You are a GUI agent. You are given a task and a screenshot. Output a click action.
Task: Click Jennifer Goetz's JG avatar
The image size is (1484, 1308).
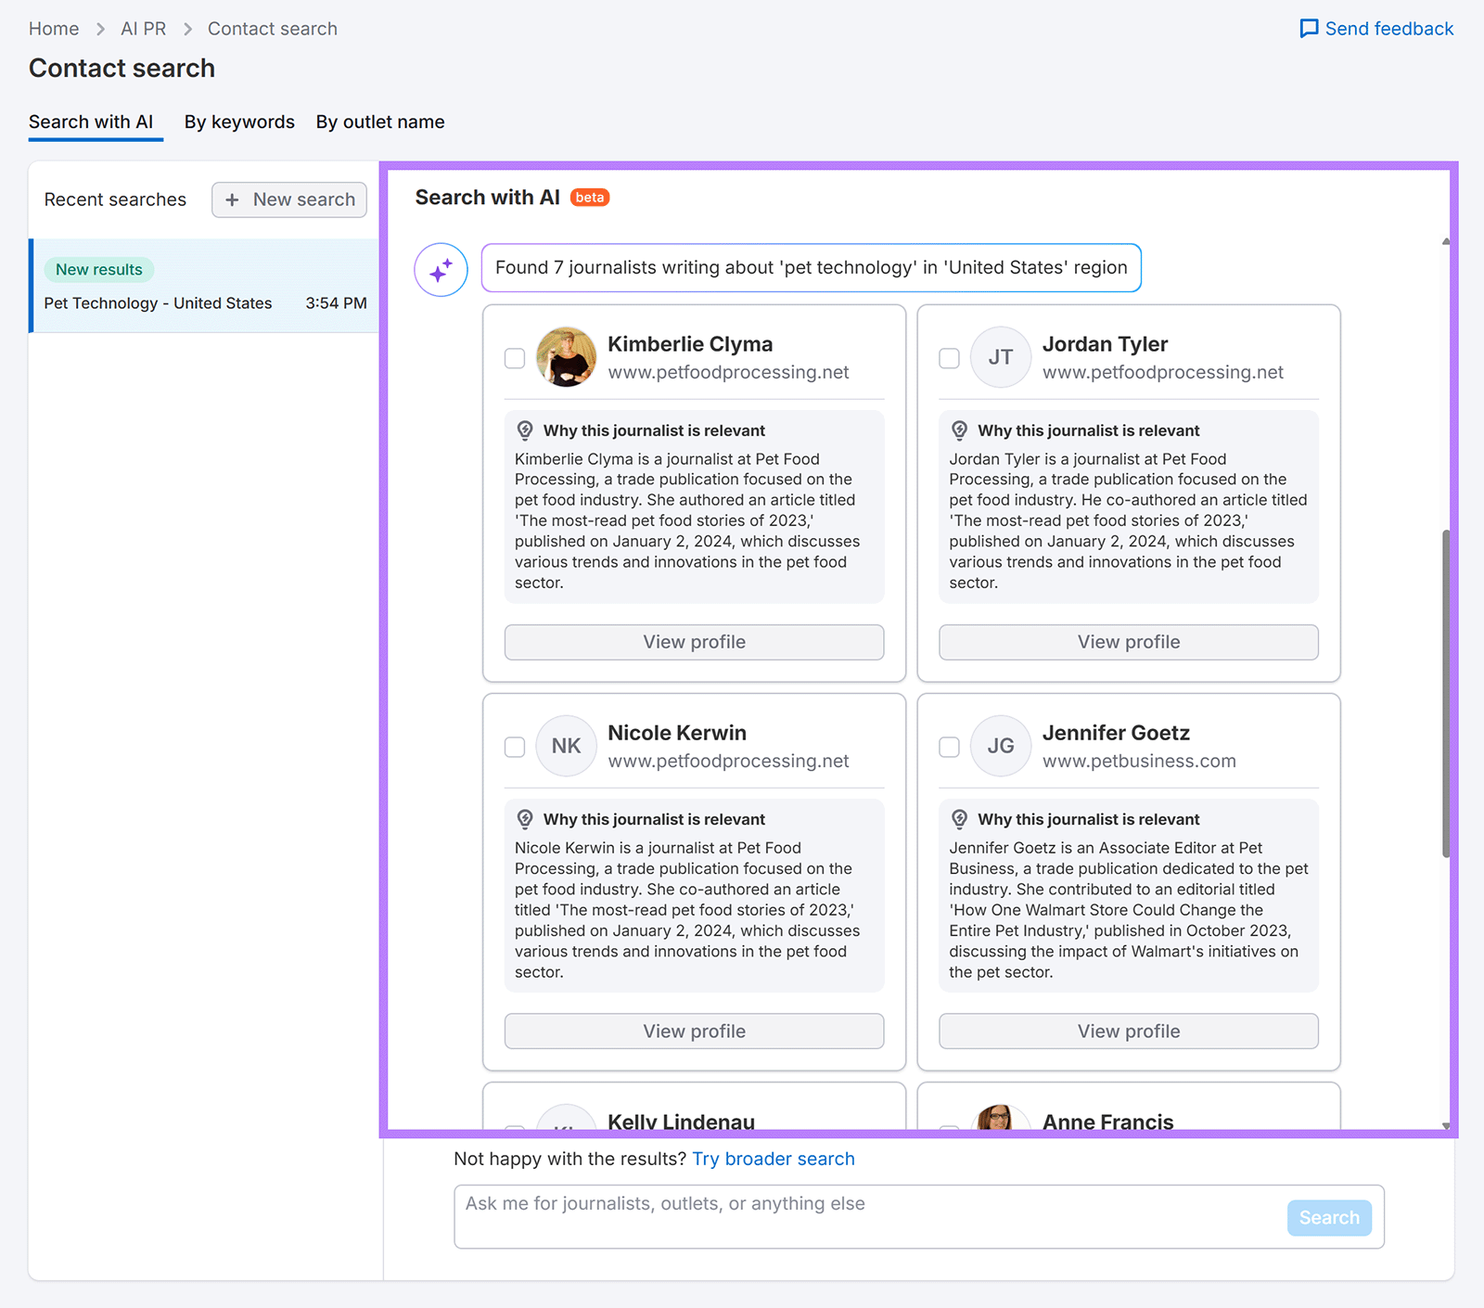pyautogui.click(x=1000, y=746)
